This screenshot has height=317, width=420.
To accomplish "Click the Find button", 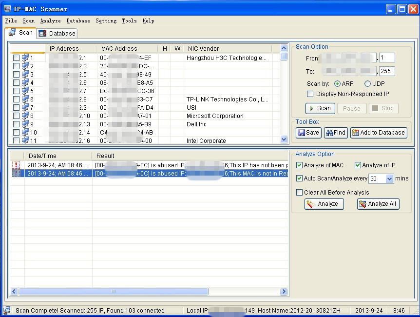I will tap(336, 133).
